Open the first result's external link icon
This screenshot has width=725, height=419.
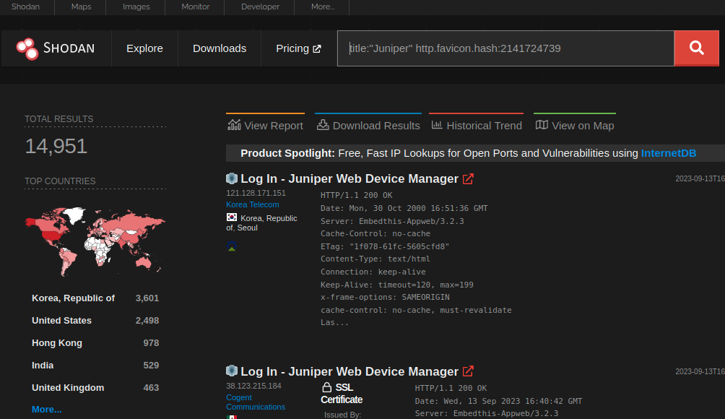[468, 178]
